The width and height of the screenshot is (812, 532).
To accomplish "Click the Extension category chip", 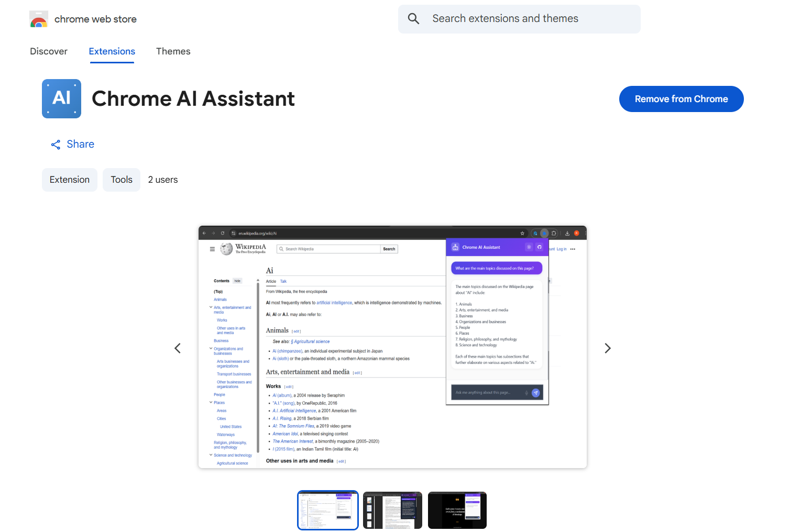I will pyautogui.click(x=70, y=180).
